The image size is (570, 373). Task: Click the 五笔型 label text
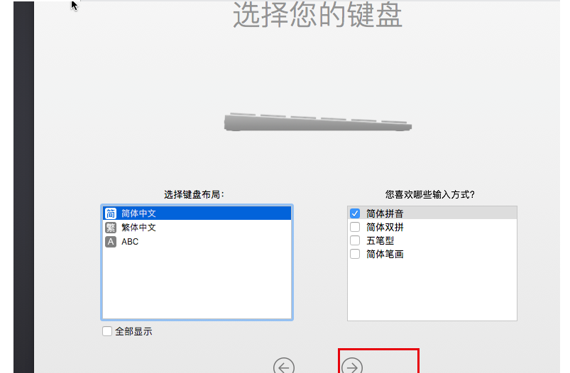[x=380, y=240]
